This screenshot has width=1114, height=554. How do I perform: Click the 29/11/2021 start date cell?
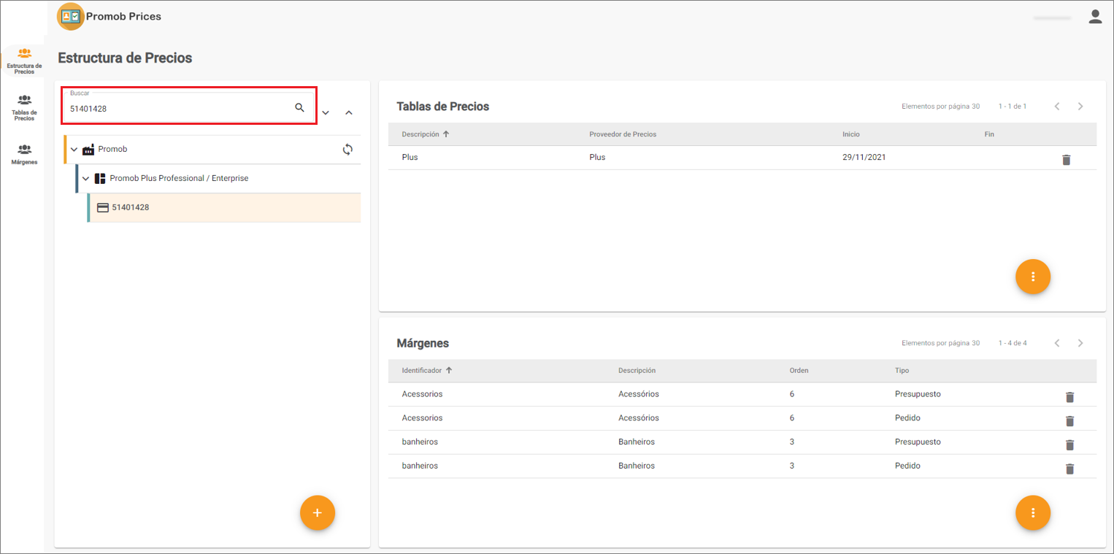click(x=864, y=157)
